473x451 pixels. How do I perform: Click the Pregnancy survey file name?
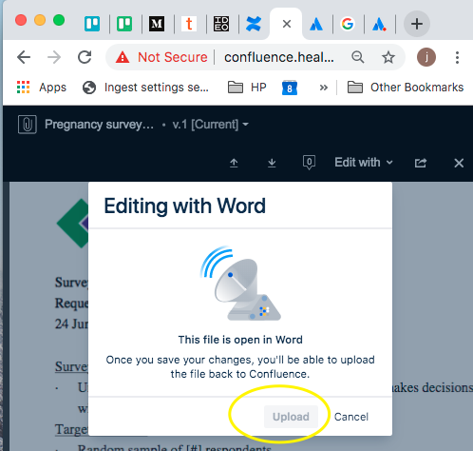[x=99, y=125]
